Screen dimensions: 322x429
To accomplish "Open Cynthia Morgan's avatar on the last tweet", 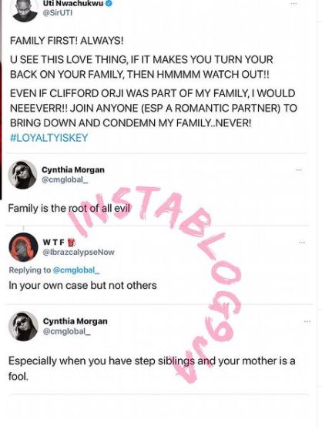I will click(x=23, y=327).
